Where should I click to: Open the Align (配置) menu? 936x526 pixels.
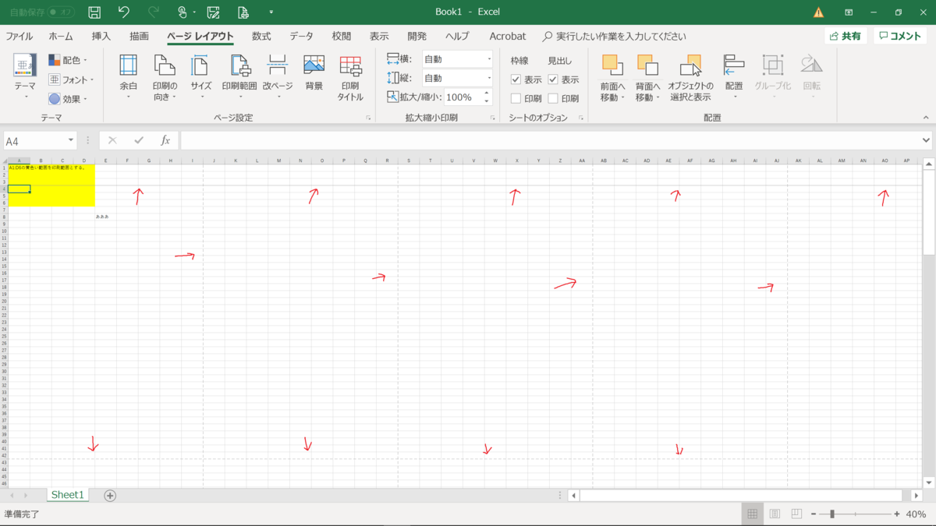point(734,77)
